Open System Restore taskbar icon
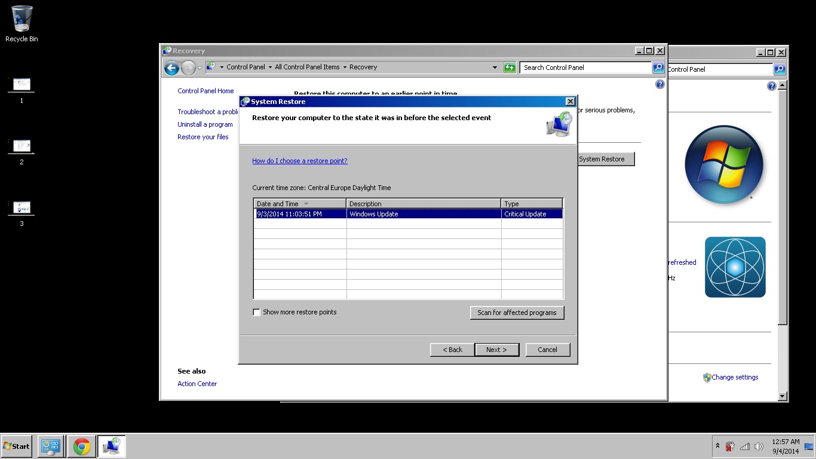Image resolution: width=816 pixels, height=459 pixels. coord(111,446)
